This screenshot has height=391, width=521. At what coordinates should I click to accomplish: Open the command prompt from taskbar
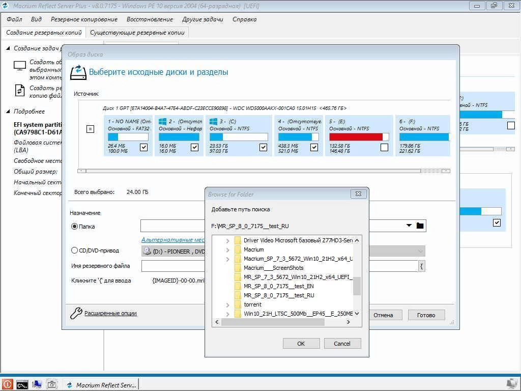22,385
